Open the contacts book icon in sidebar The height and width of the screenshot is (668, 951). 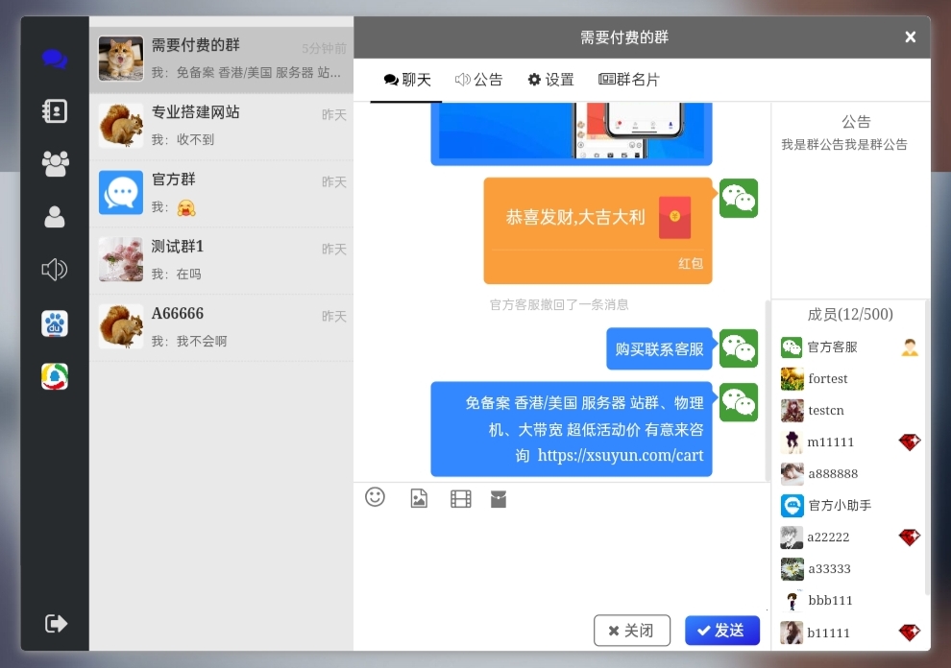pos(54,110)
